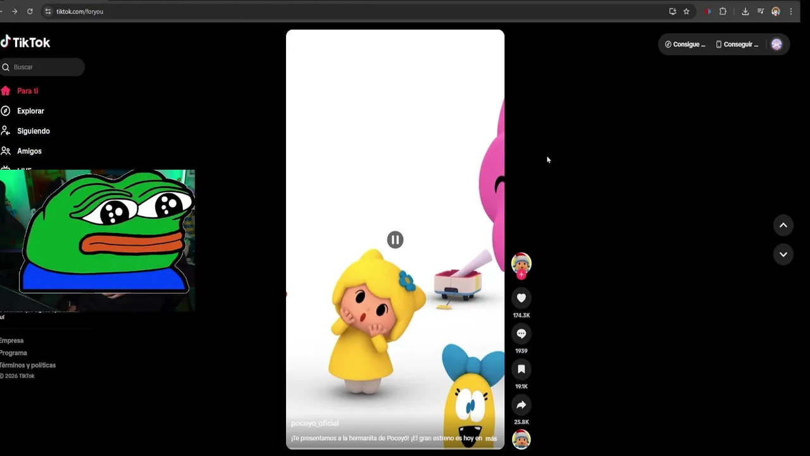Open the TikTok profile avatar top right
810x456 pixels.
click(x=776, y=44)
